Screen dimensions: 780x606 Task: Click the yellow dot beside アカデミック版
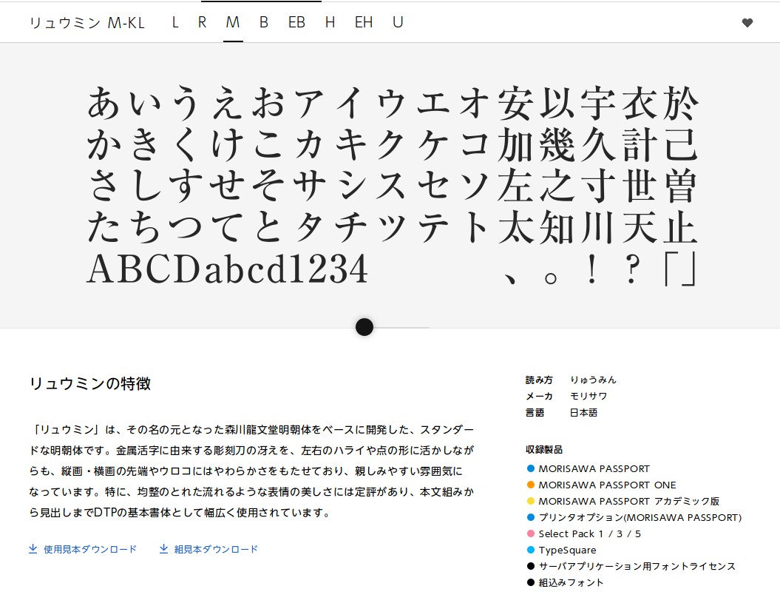[530, 501]
